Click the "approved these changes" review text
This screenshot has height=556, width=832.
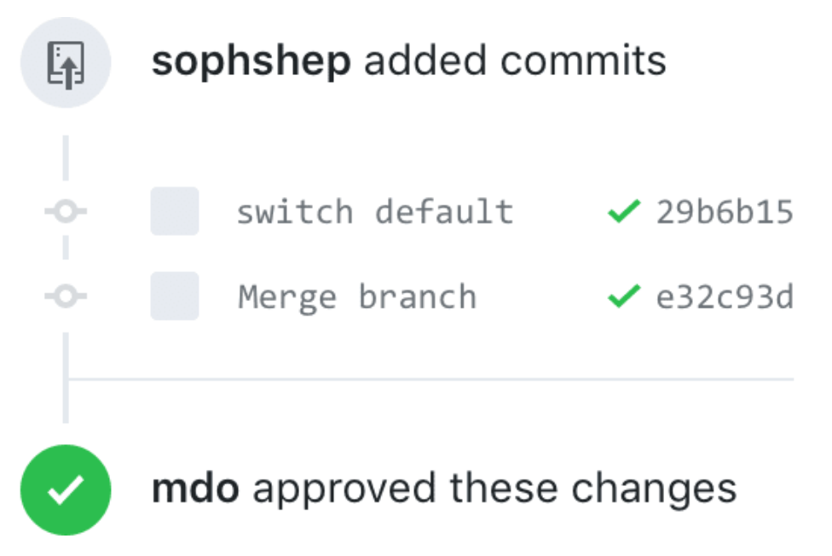coord(494,489)
